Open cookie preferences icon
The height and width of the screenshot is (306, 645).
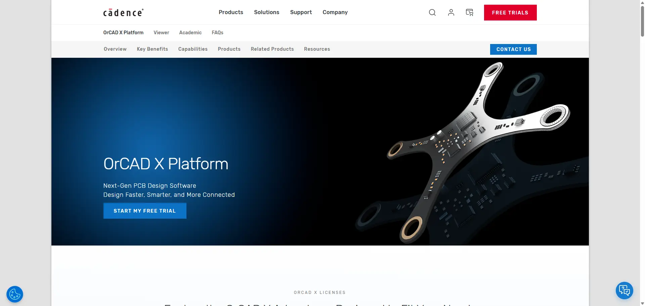[x=15, y=294]
